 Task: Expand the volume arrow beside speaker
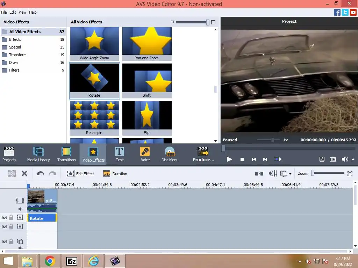(353, 159)
